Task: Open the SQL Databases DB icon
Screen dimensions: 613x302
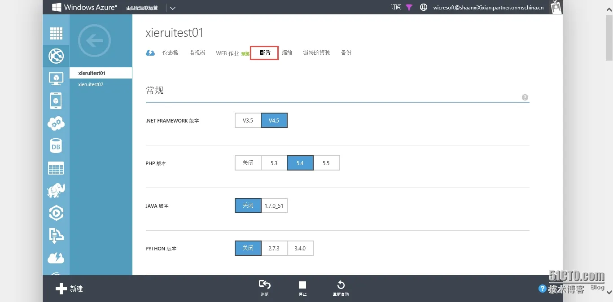Action: point(56,146)
